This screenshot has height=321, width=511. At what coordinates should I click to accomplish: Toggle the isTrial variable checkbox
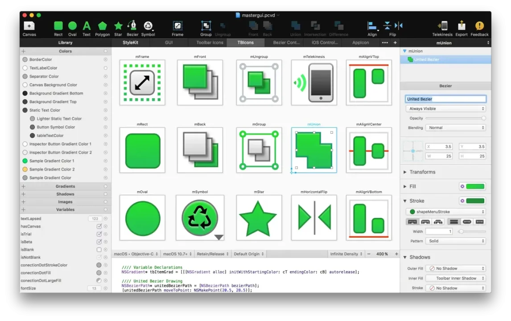[99, 234]
